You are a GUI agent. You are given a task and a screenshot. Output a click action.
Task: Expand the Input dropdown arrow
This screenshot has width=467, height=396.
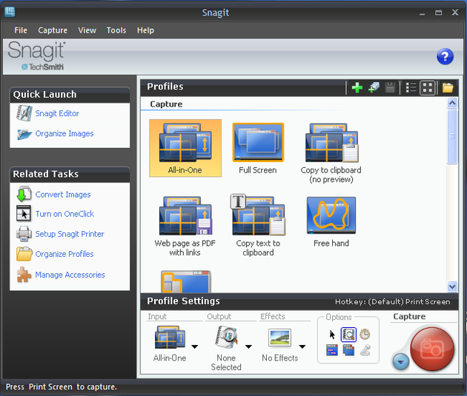pos(194,346)
